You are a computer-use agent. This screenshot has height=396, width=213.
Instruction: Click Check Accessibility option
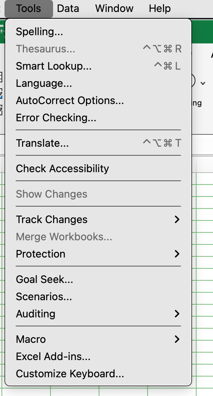point(98,168)
